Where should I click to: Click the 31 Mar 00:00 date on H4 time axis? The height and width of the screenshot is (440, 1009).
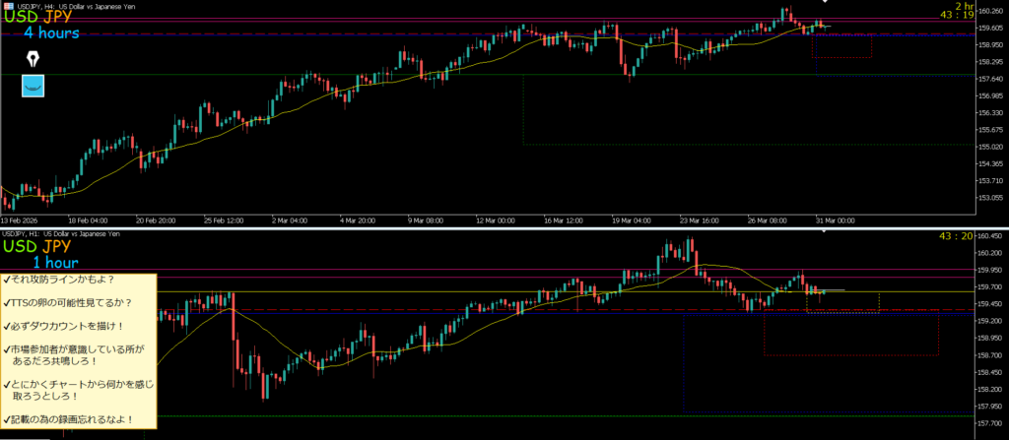833,220
